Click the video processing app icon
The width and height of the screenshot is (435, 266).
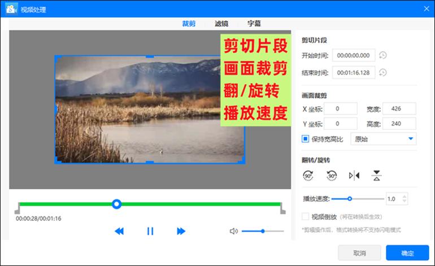[11, 9]
